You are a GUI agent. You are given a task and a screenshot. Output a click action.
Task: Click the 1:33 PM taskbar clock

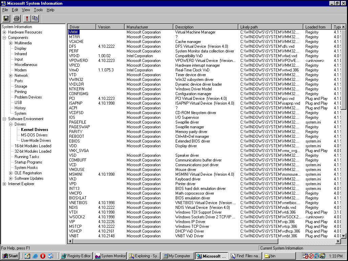[x=335, y=256]
